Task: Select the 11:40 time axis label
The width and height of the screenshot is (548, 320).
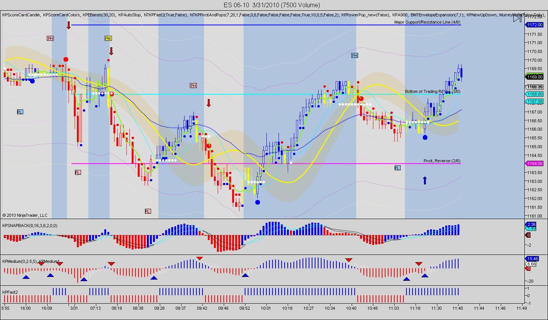Action: coord(458,308)
